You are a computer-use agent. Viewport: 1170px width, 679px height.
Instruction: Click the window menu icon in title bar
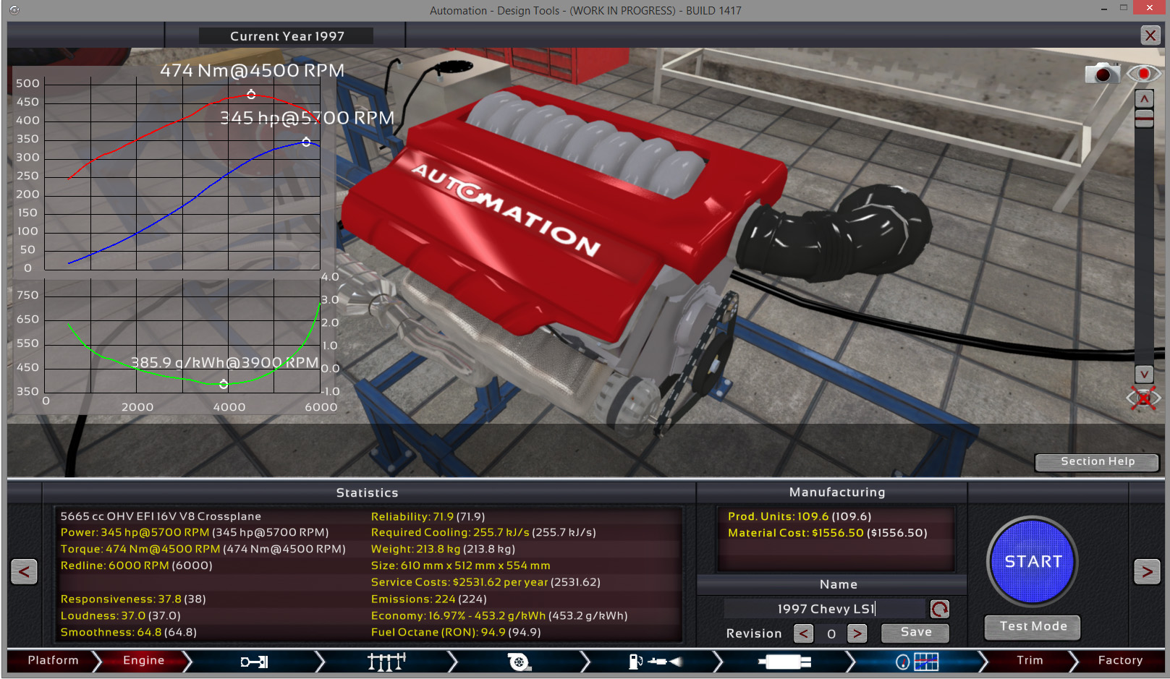click(x=14, y=10)
